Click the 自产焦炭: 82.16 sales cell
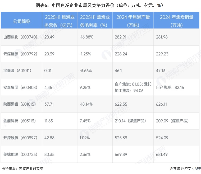The height and width of the screenshot is (174, 201). [170, 87]
